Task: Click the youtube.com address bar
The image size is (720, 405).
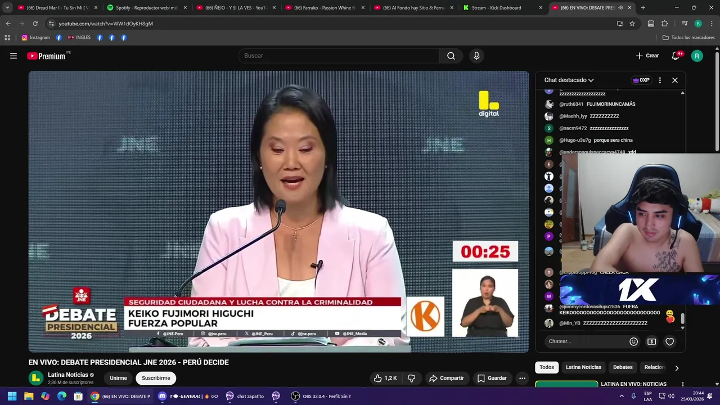Action: (331, 24)
